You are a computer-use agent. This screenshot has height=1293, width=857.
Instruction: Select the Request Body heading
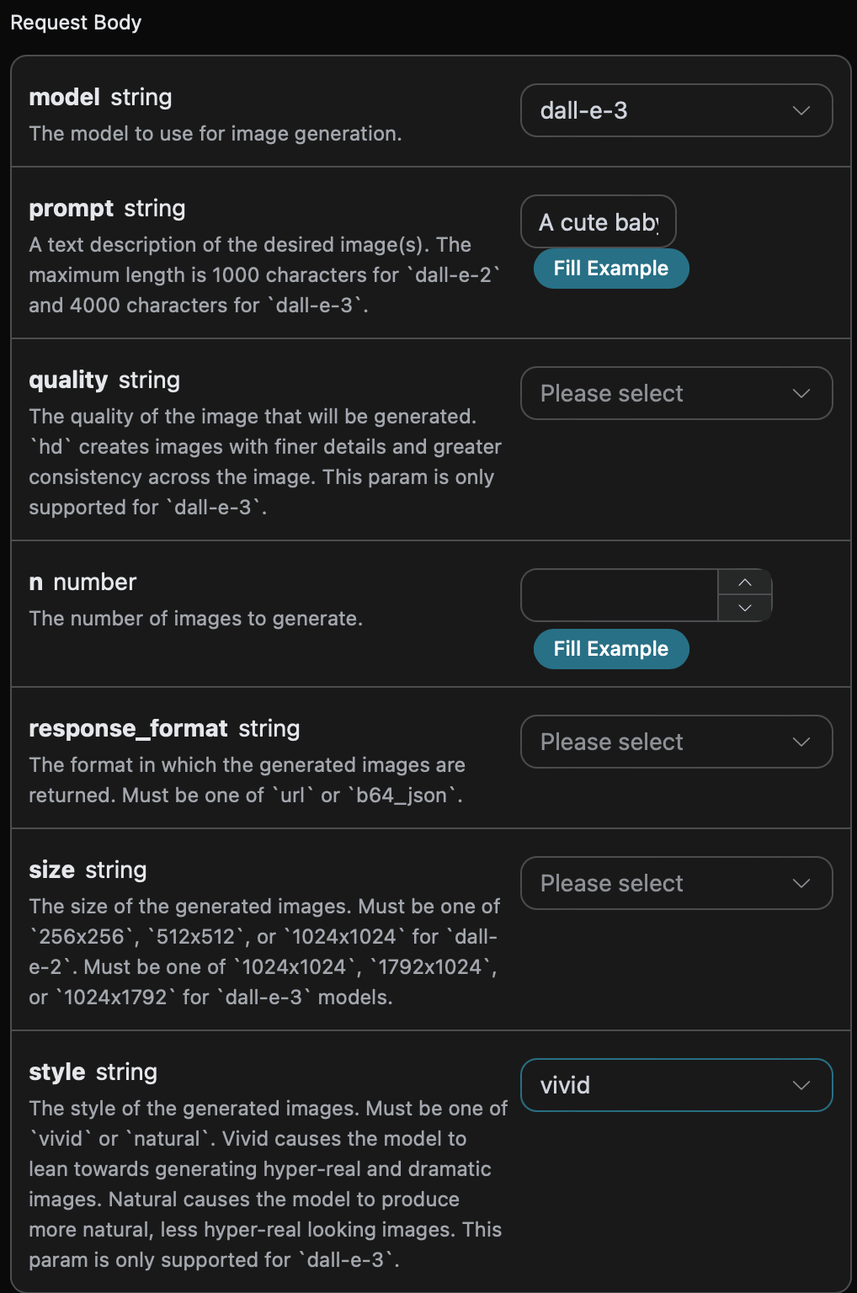[76, 23]
